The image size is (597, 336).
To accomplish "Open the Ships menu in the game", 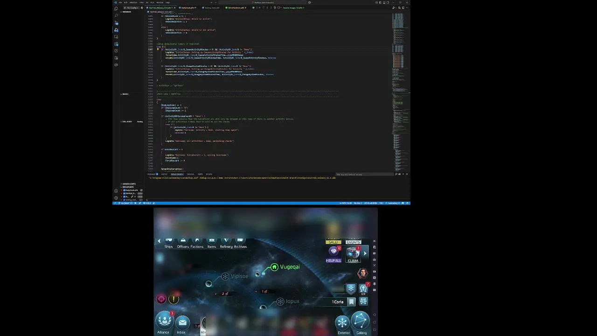I will 168,243.
